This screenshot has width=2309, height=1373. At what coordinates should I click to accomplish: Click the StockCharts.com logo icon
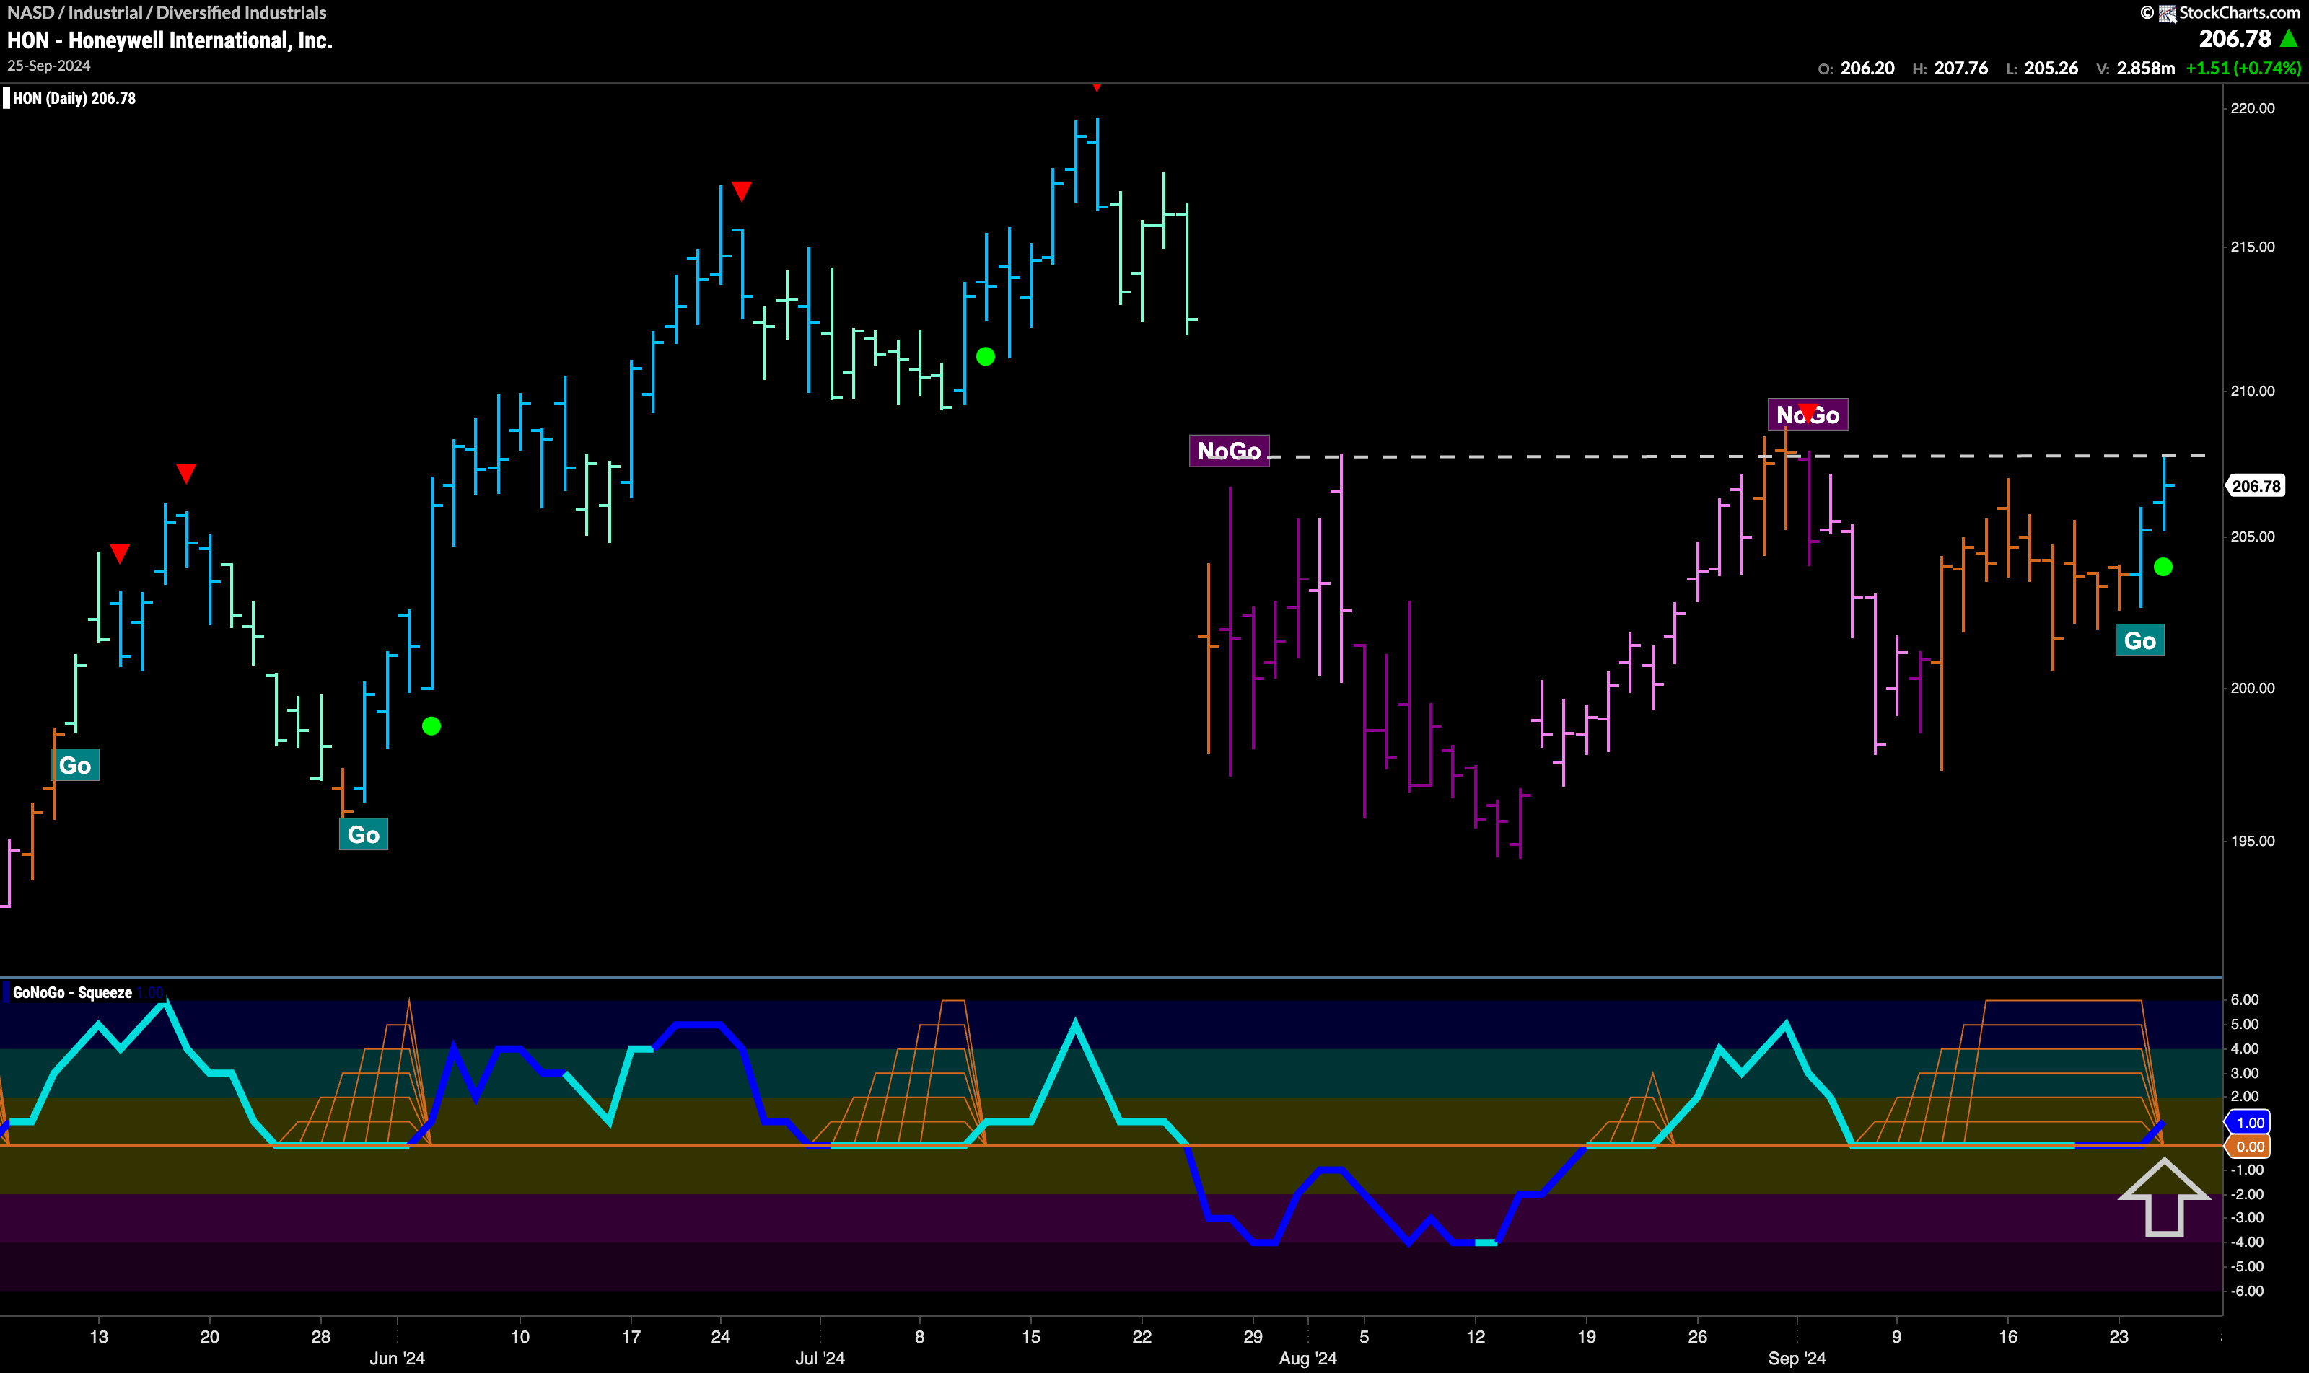click(2168, 13)
